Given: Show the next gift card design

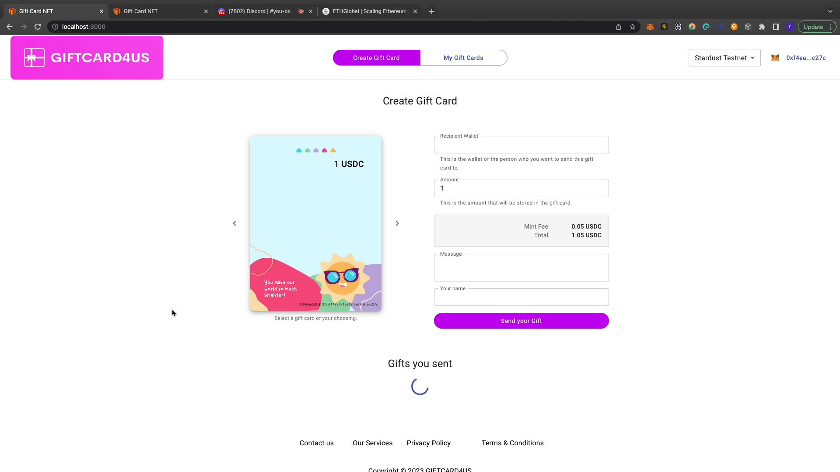Looking at the screenshot, I should [x=397, y=223].
